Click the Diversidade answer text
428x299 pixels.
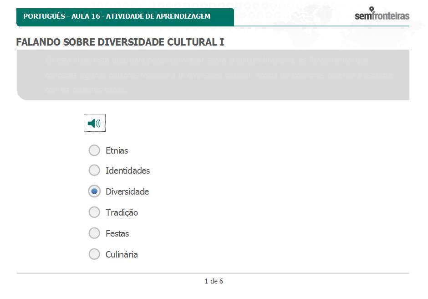(127, 191)
